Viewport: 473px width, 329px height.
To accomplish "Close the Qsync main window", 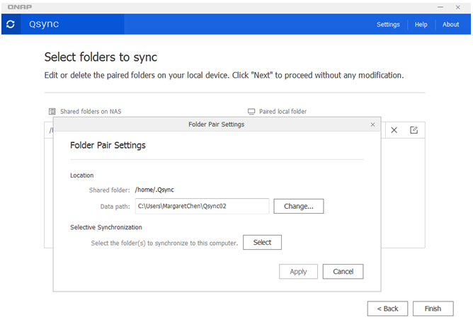I will click(x=458, y=7).
